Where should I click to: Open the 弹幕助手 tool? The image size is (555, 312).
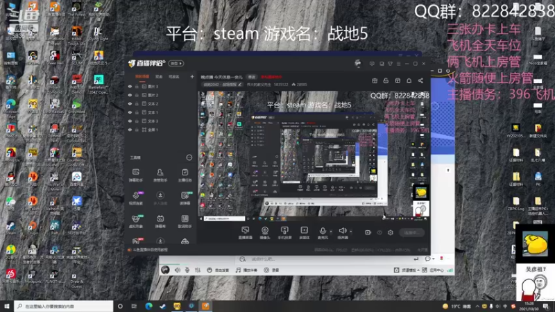pos(135,175)
